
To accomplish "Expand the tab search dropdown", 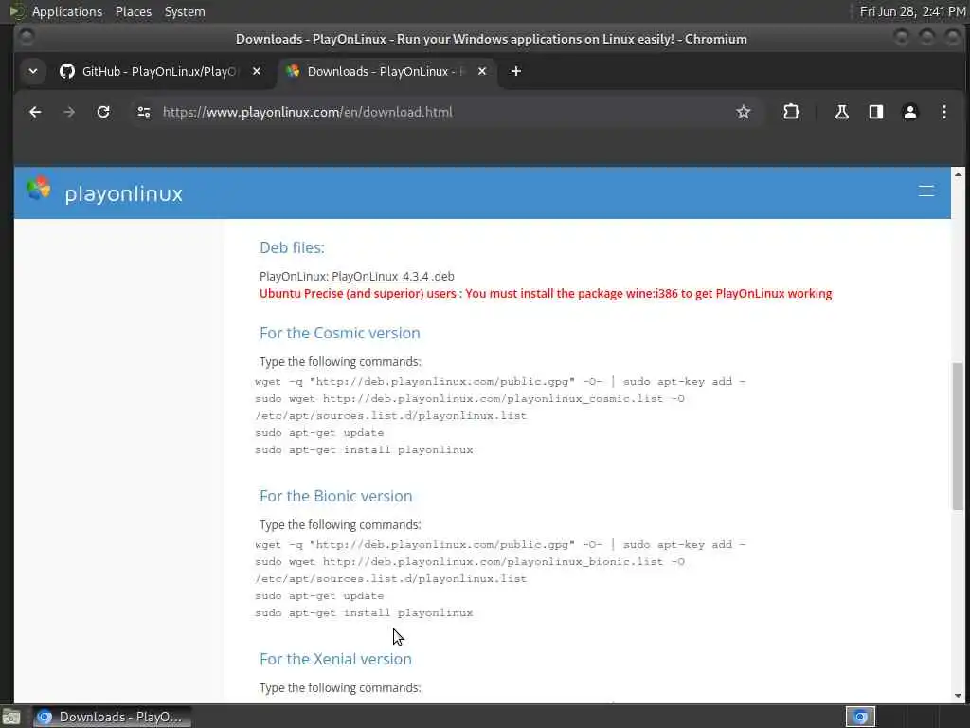I will (33, 71).
